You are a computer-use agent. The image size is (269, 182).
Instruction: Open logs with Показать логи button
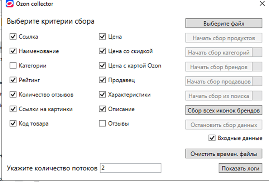(240, 168)
